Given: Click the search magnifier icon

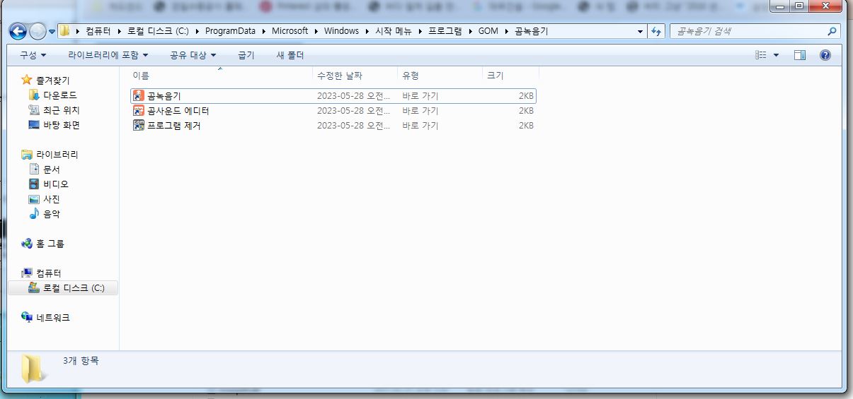Looking at the screenshot, I should 831,31.
